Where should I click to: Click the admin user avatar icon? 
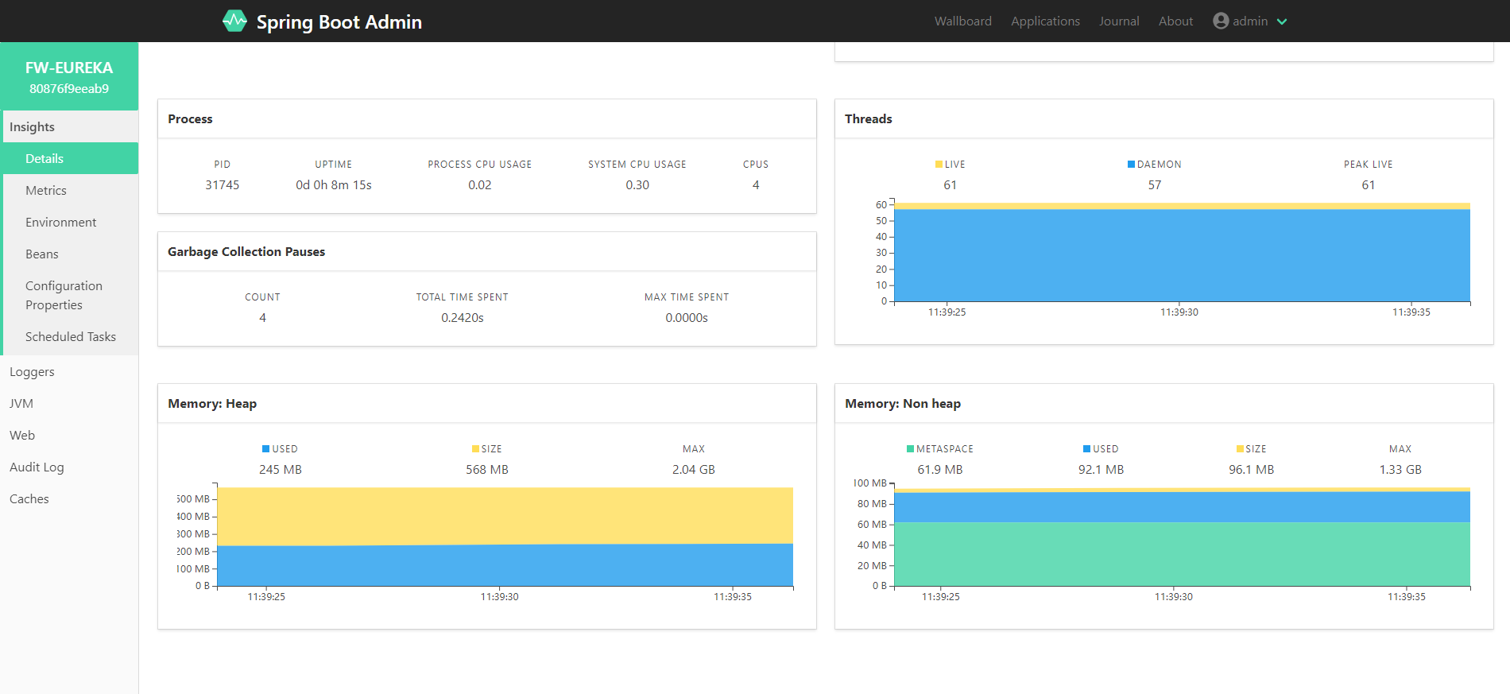click(x=1221, y=21)
